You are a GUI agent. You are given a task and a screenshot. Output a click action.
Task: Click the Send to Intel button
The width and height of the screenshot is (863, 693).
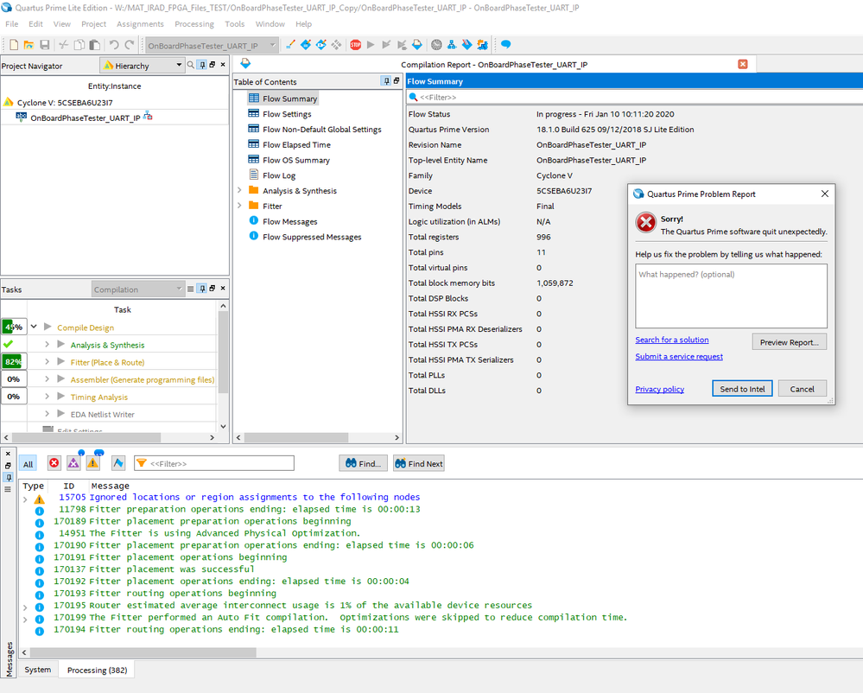click(x=742, y=389)
